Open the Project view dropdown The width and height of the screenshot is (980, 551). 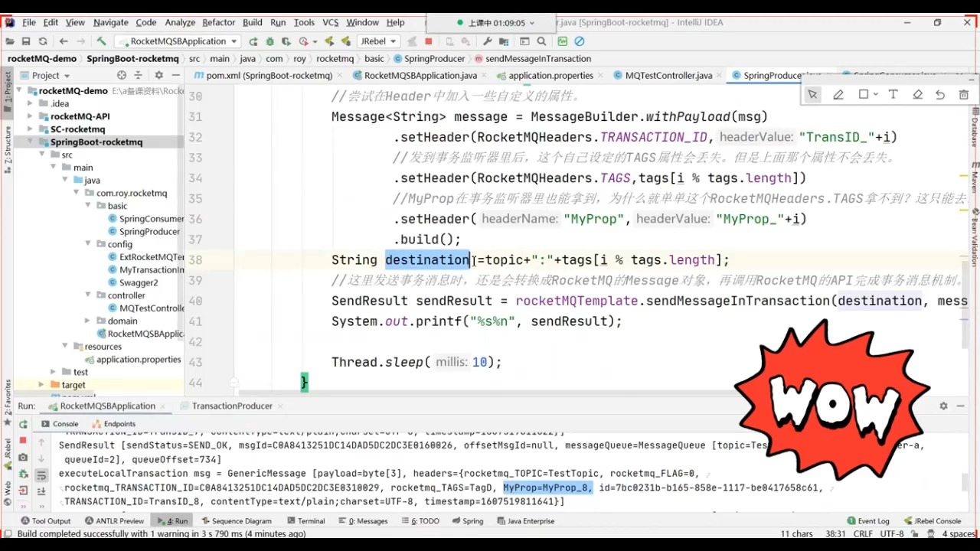(45, 75)
